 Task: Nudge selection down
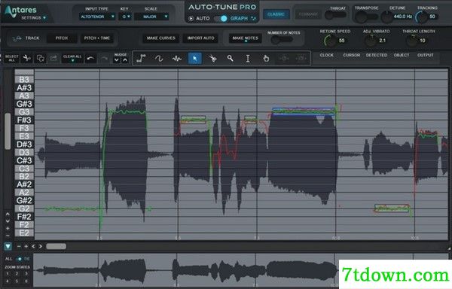[116, 60]
